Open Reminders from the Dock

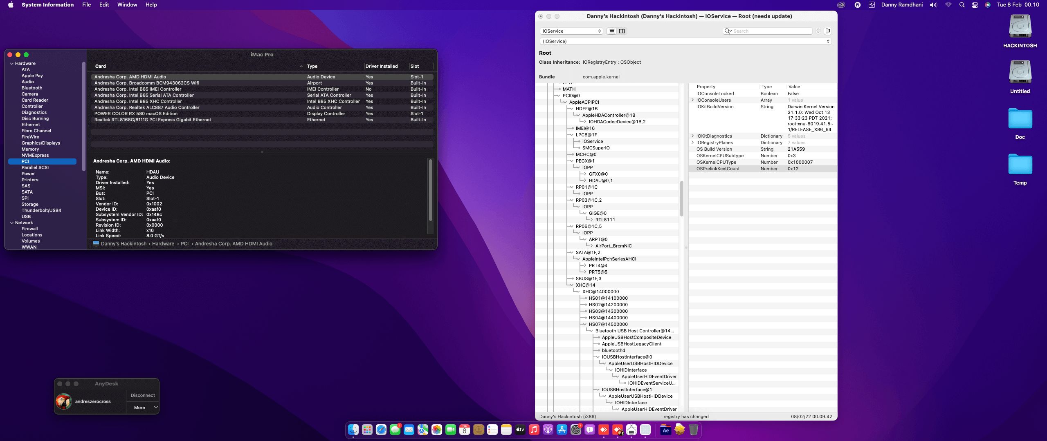(492, 430)
